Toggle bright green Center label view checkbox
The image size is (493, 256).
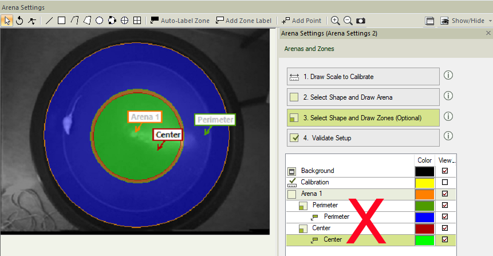(x=444, y=239)
